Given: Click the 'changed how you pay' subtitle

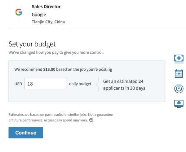Looking at the screenshot, I should (x=56, y=53).
